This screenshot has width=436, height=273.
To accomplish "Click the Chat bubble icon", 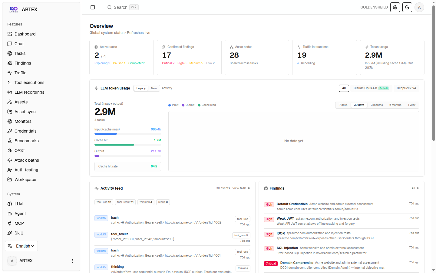I will (10, 44).
